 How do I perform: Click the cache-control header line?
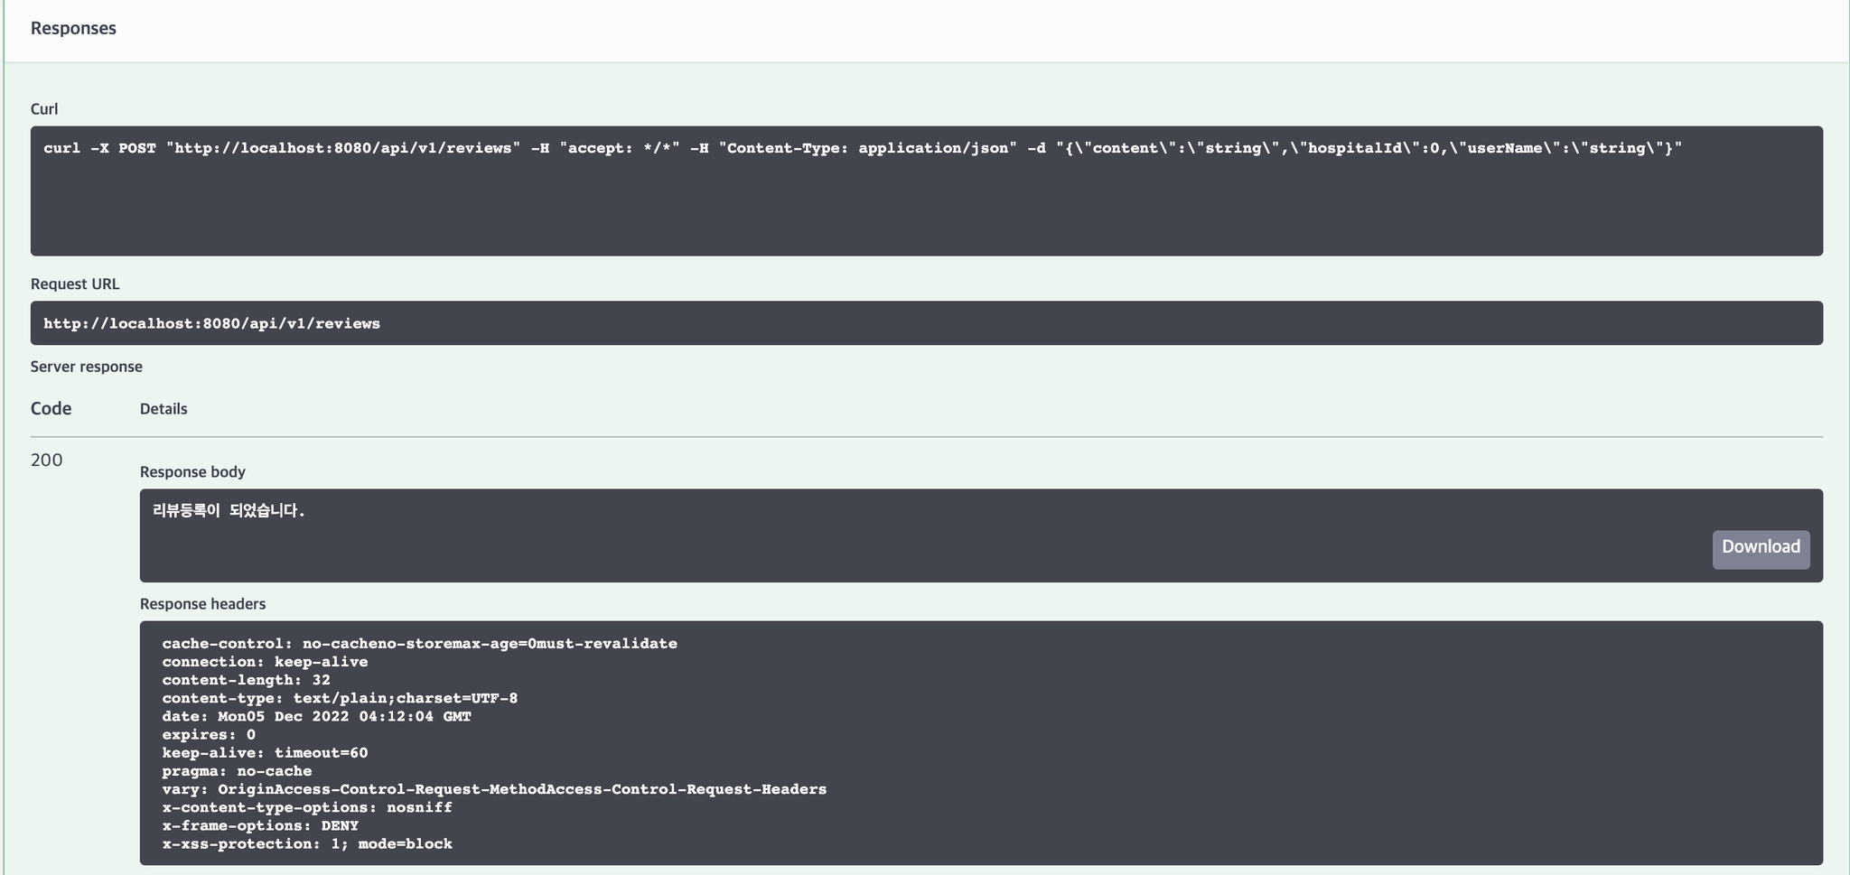[419, 644]
